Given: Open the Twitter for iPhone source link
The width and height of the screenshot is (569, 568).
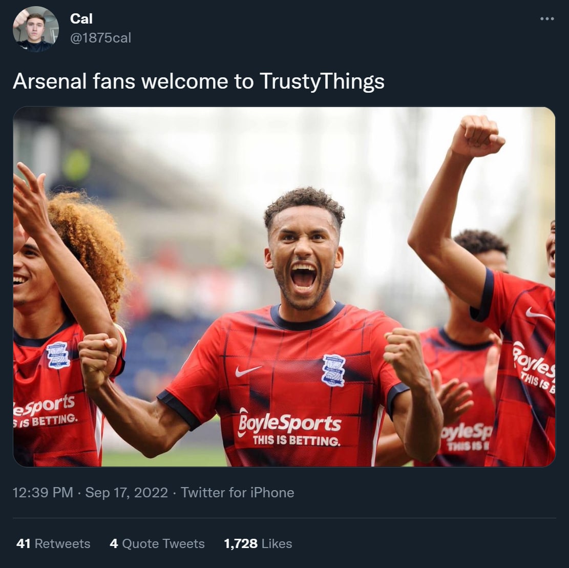Looking at the screenshot, I should point(237,493).
